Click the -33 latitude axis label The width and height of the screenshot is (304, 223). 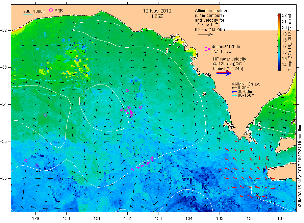pyautogui.click(x=3, y=67)
